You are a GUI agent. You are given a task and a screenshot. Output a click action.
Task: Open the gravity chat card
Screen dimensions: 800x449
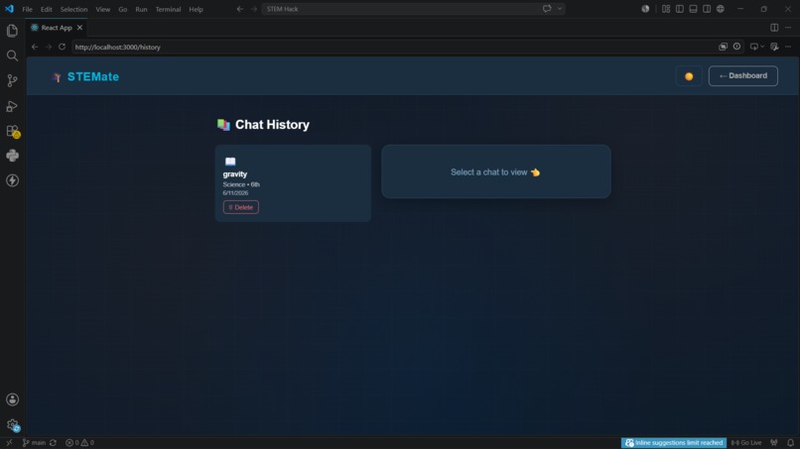click(293, 183)
